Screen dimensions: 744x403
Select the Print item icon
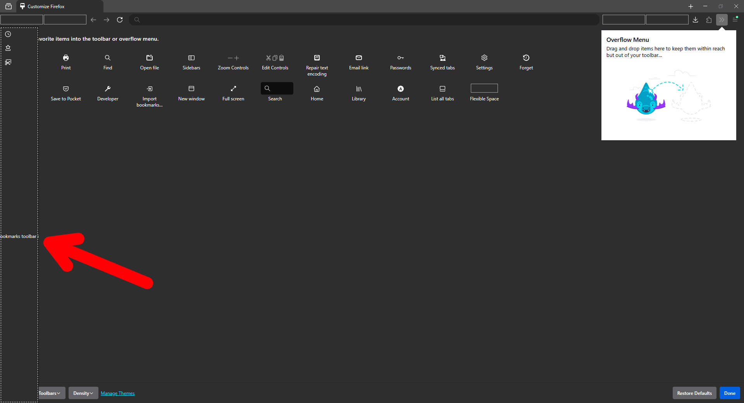click(66, 58)
